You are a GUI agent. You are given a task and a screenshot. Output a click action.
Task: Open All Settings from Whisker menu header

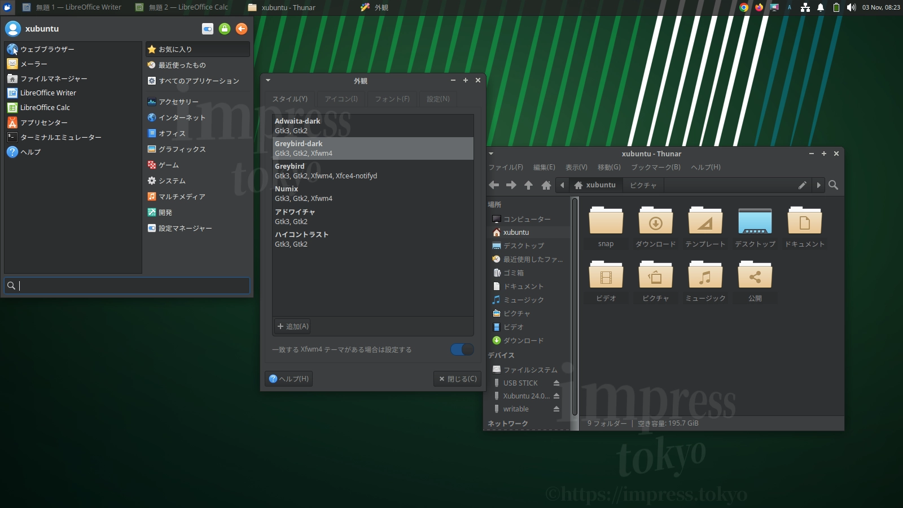coord(208,29)
